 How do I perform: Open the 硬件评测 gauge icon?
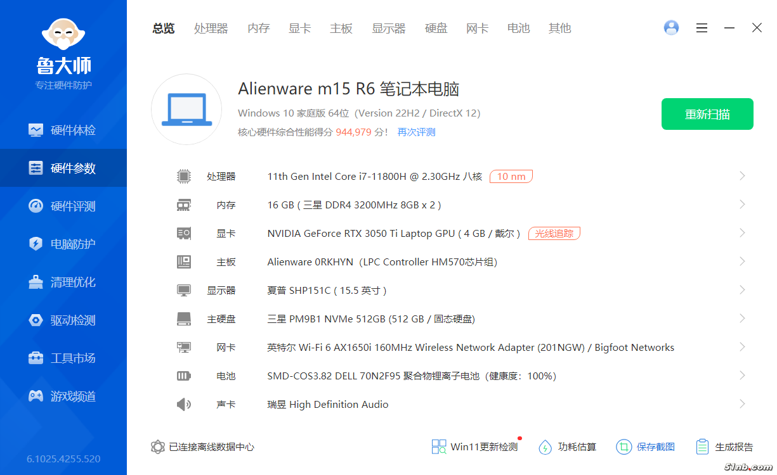point(36,206)
